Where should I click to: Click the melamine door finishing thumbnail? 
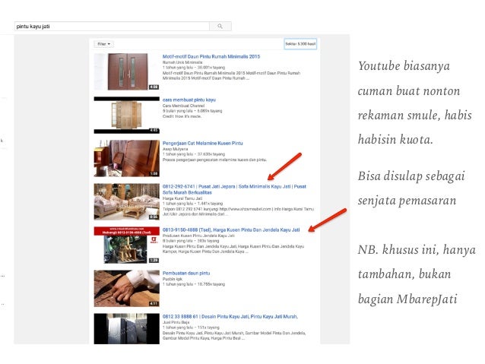(127, 158)
